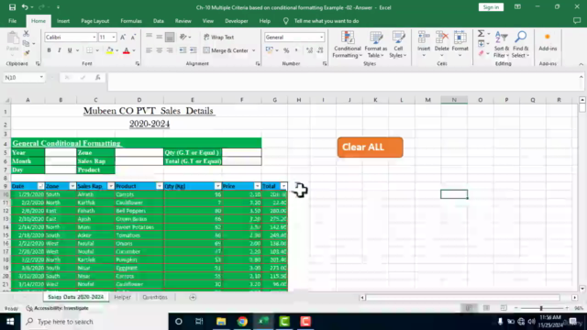The image size is (587, 330).
Task: Click the Sign in button
Action: [x=491, y=7]
